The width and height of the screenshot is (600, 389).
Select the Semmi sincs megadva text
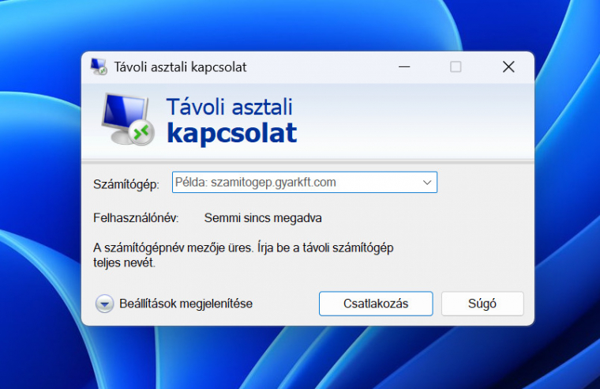(x=263, y=217)
